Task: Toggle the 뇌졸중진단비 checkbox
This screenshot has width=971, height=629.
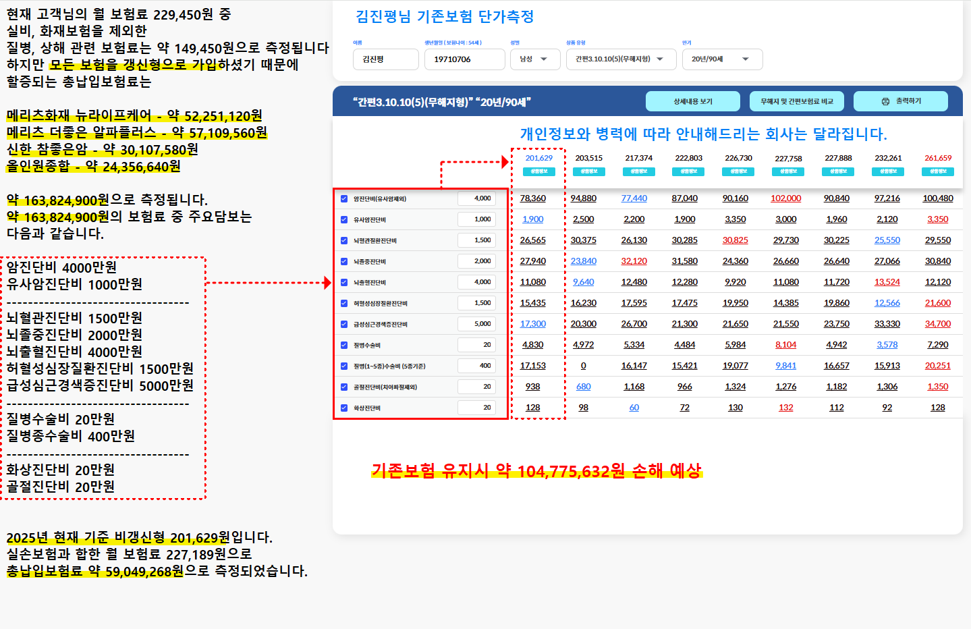Action: pyautogui.click(x=344, y=261)
